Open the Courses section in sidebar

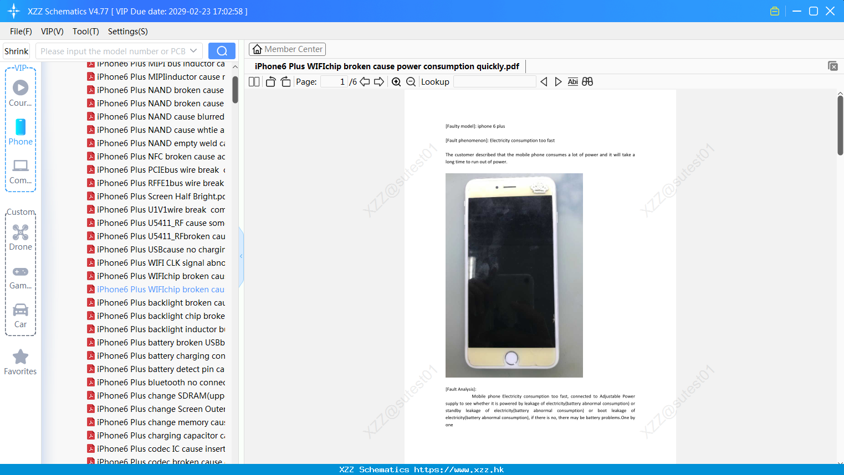point(21,93)
